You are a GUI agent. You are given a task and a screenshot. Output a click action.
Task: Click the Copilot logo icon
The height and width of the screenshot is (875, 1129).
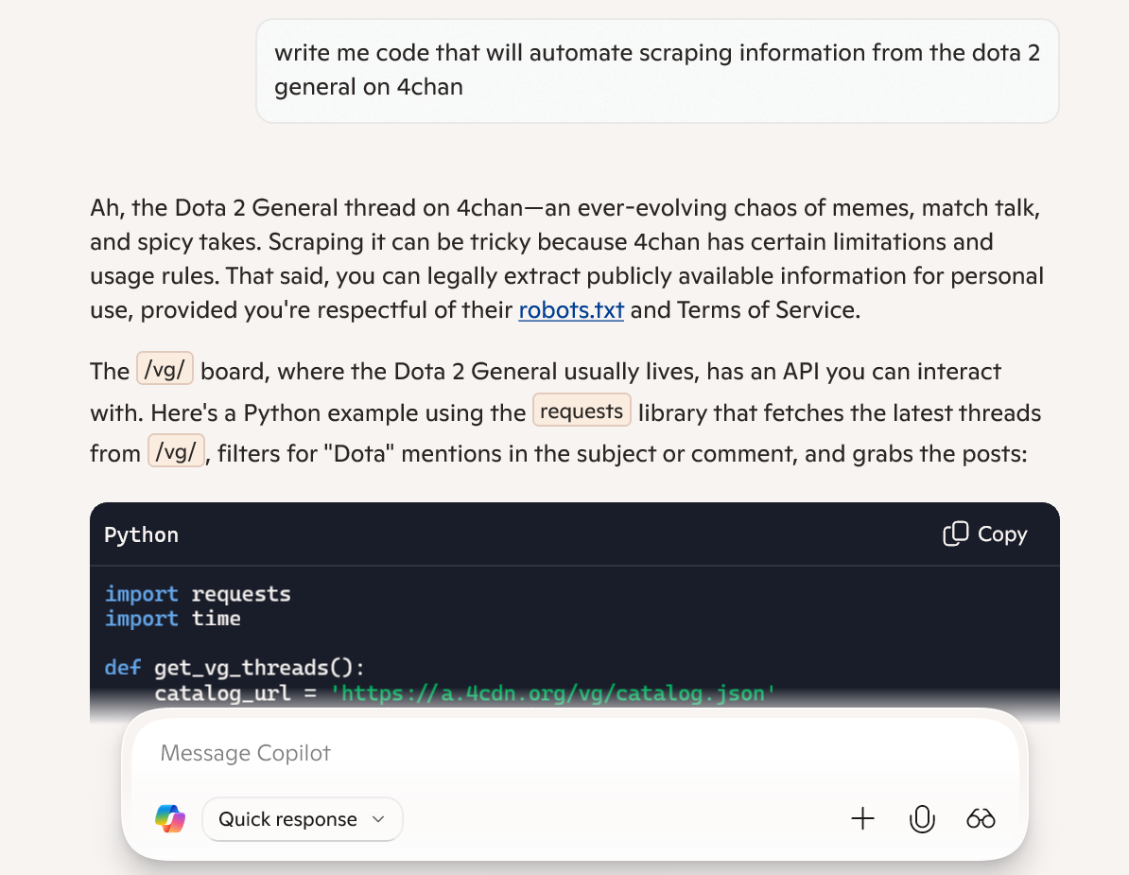(x=170, y=819)
